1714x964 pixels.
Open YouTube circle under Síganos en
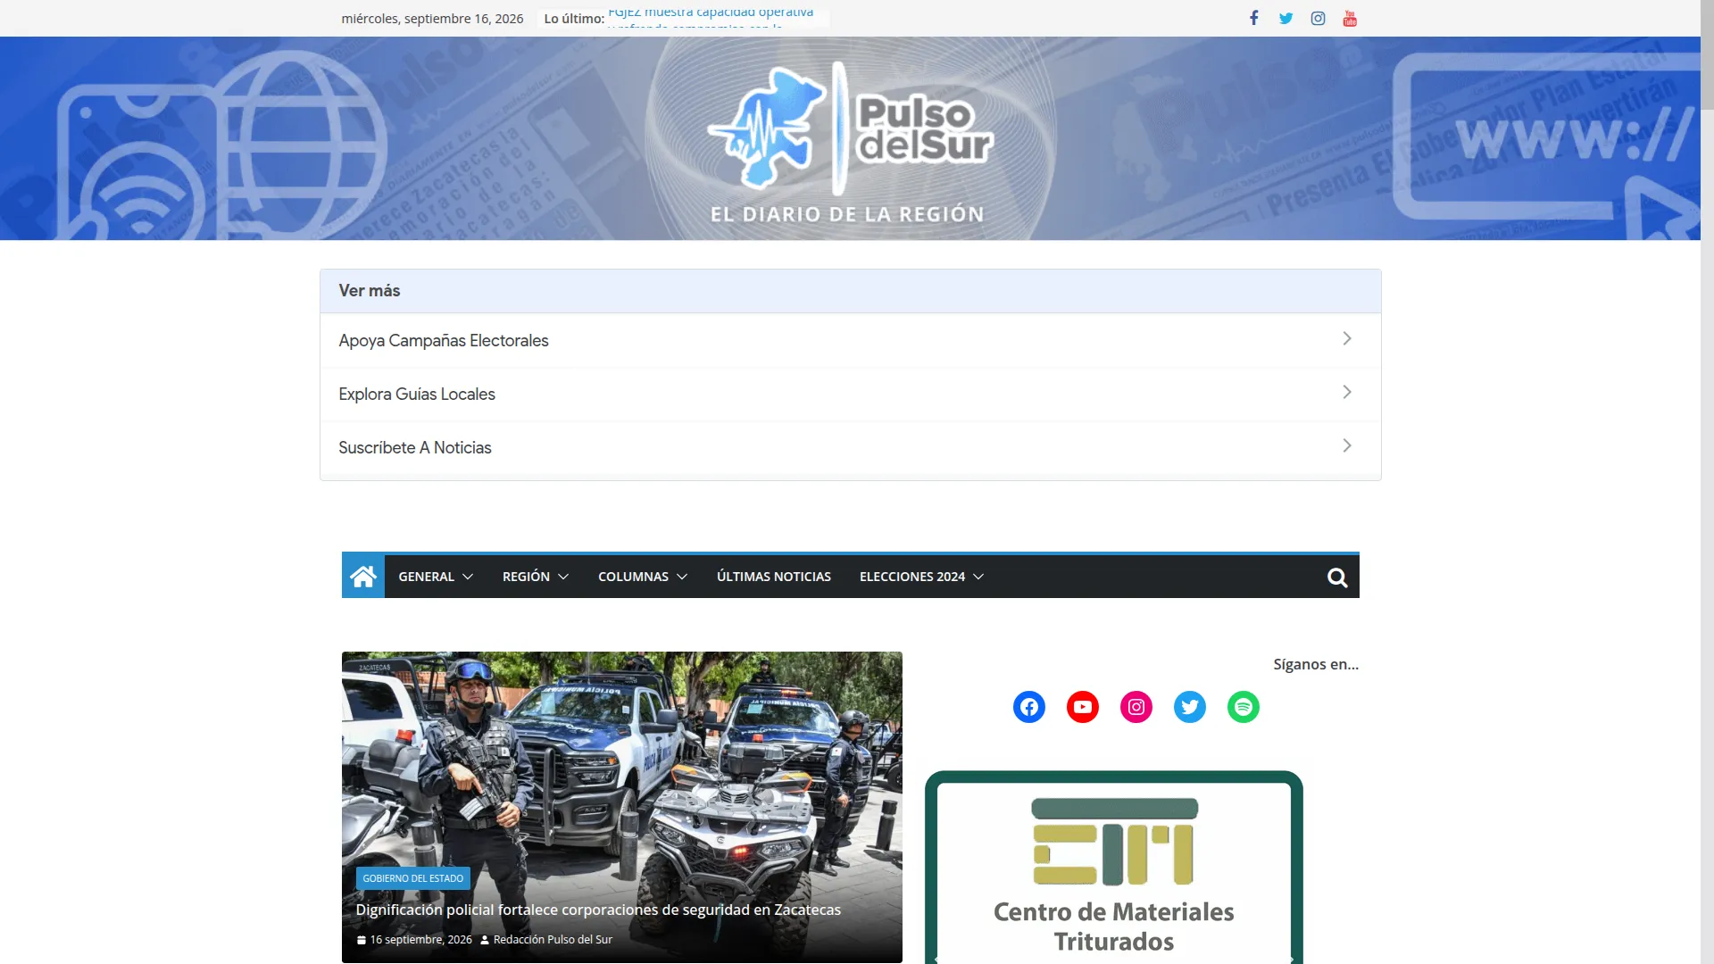click(x=1083, y=707)
